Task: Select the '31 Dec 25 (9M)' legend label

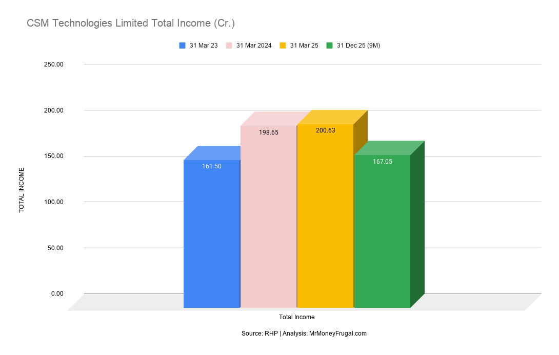Action: pyautogui.click(x=358, y=46)
